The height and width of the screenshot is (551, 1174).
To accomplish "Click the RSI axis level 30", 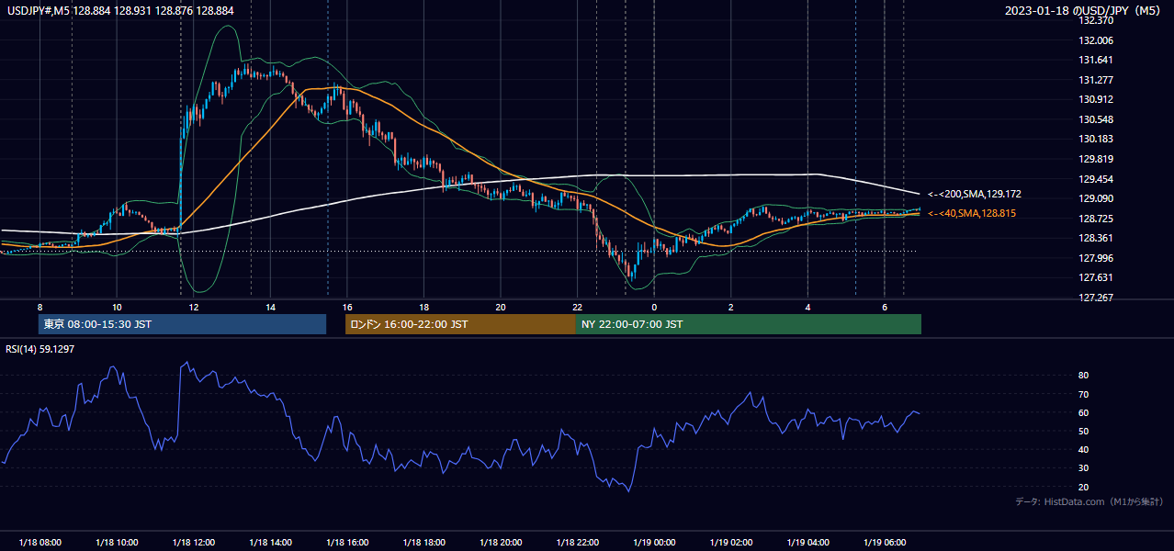I will (x=1083, y=468).
